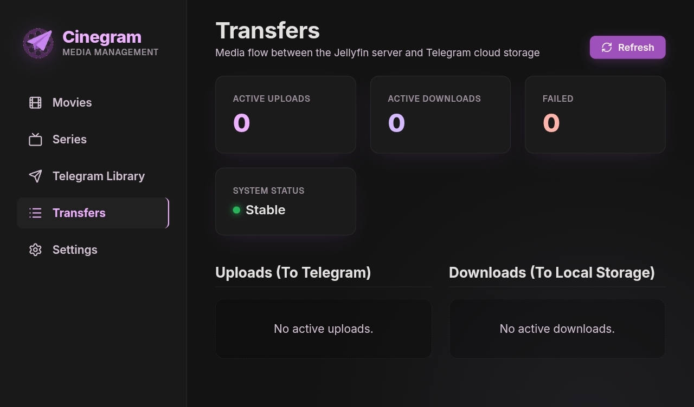Click the System Status card
Image resolution: width=694 pixels, height=407 pixels.
pyautogui.click(x=286, y=201)
